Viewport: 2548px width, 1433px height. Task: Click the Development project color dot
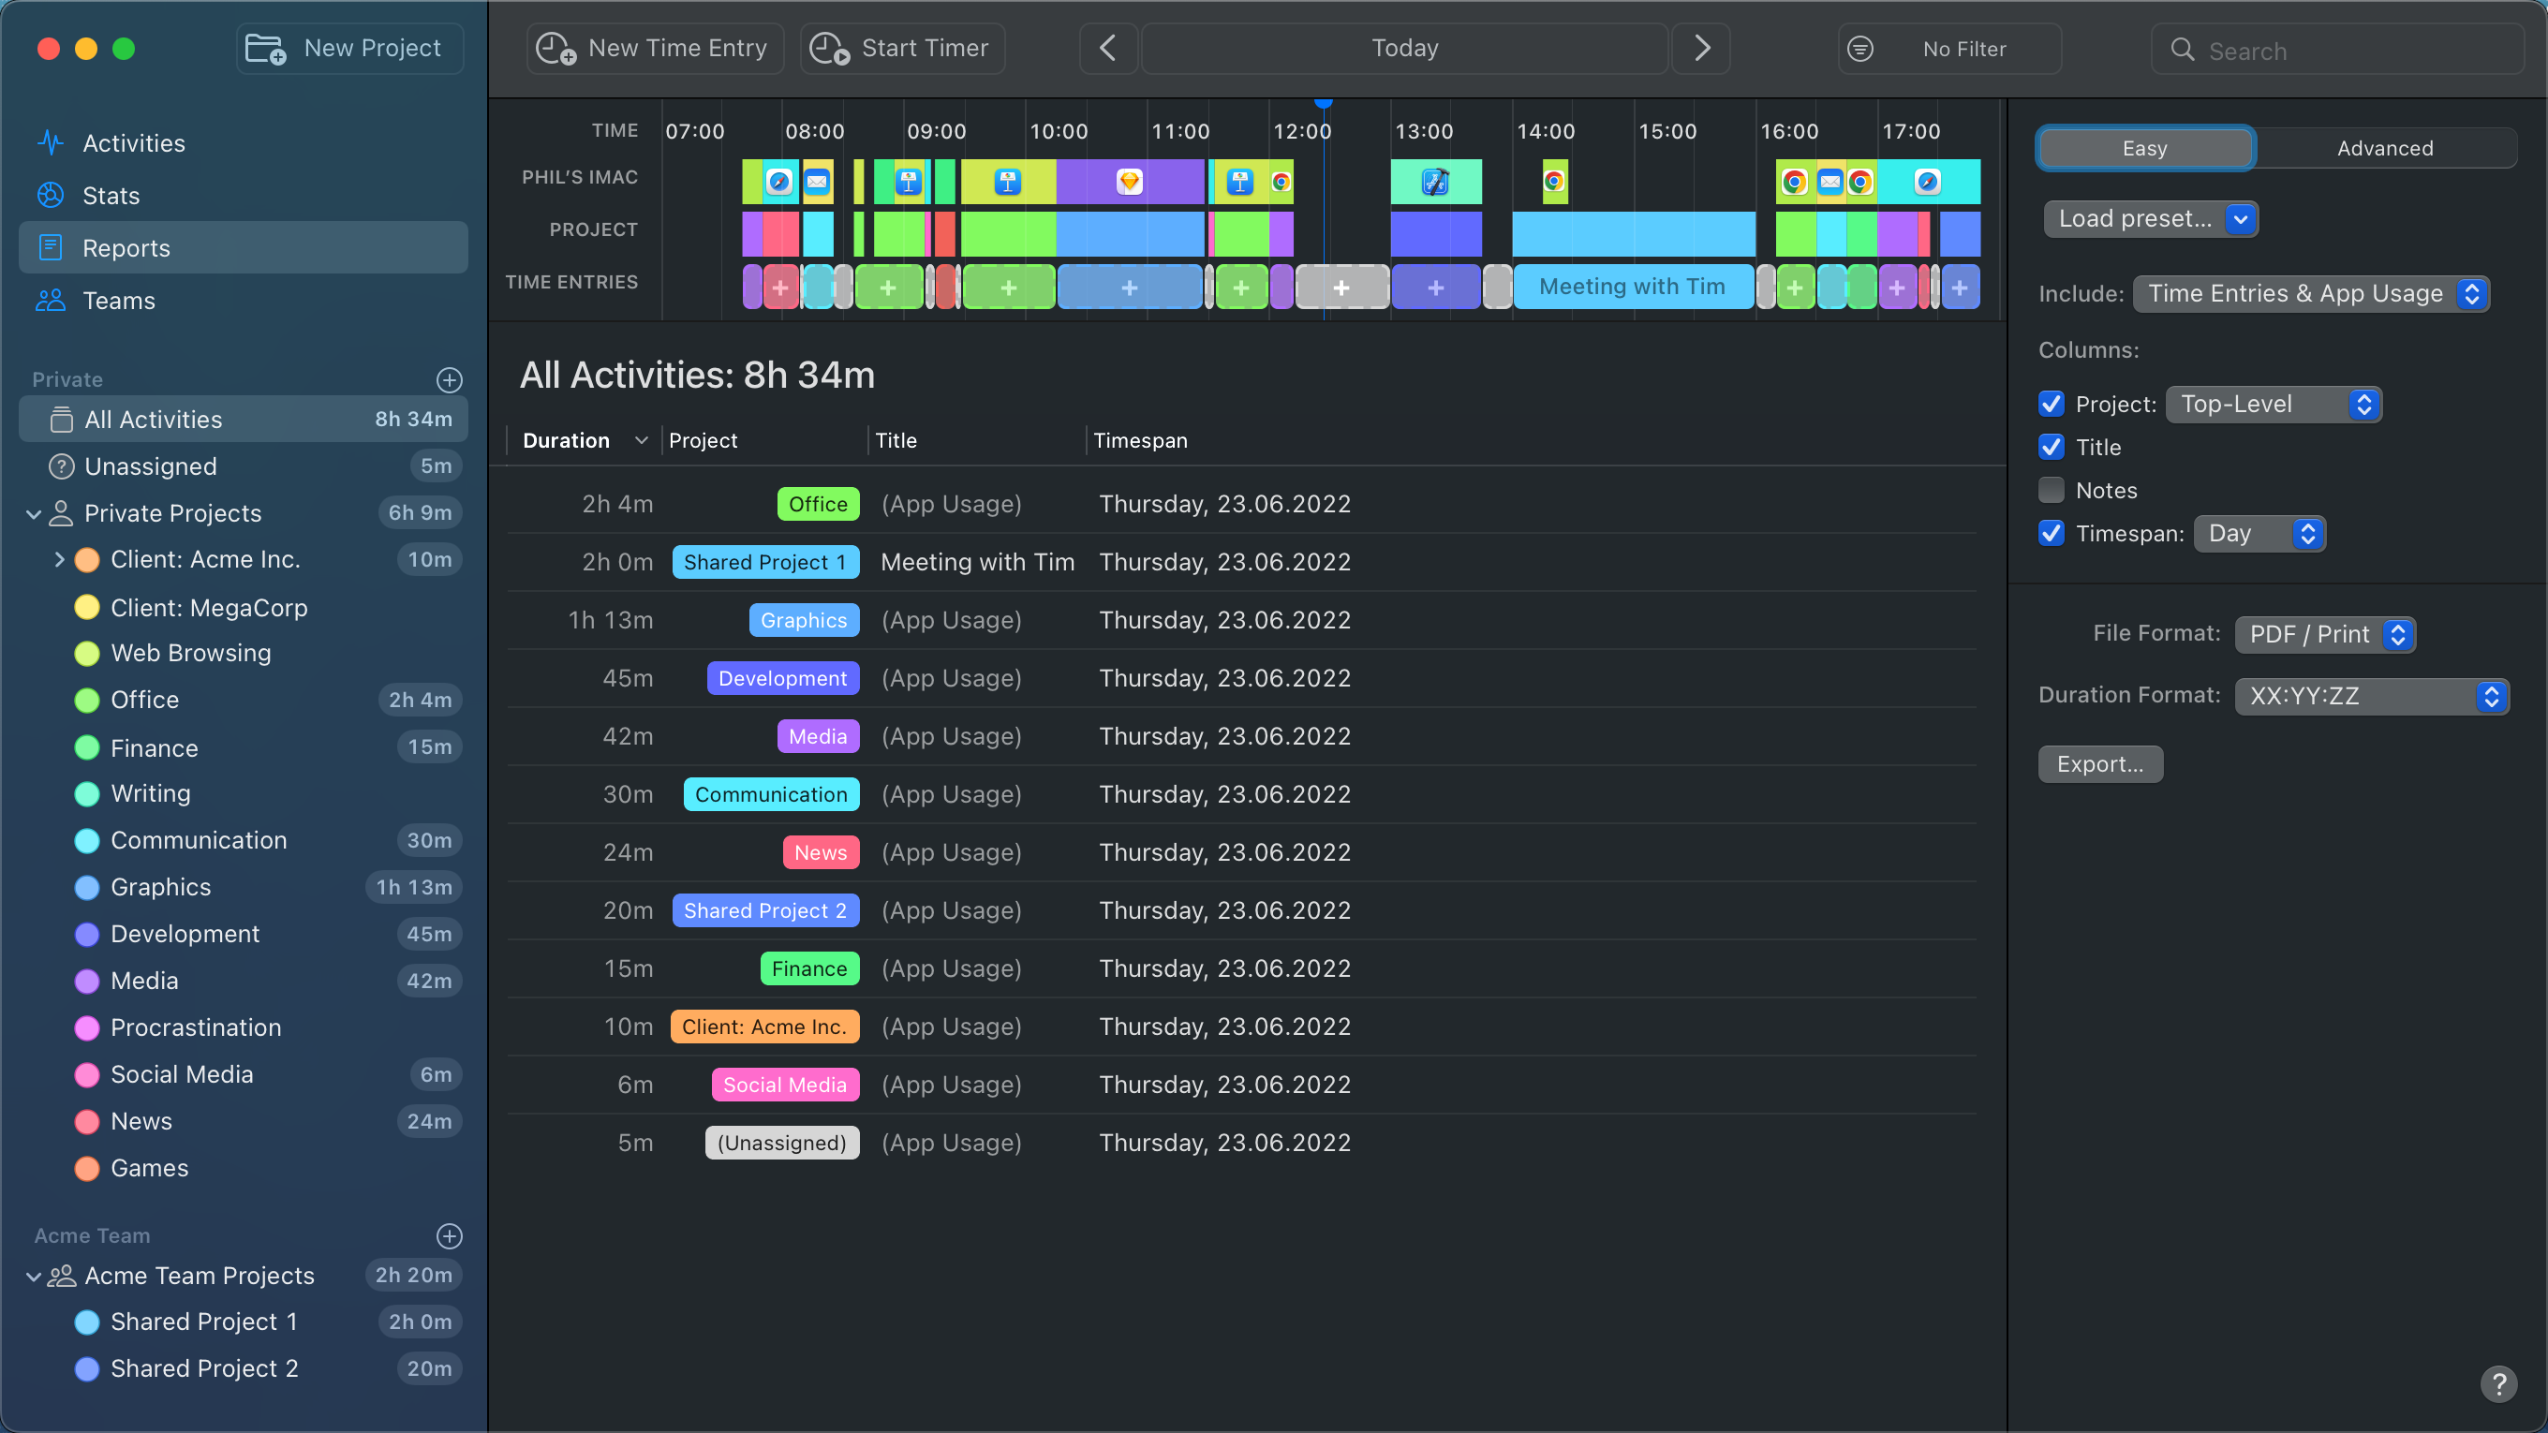pos(87,935)
